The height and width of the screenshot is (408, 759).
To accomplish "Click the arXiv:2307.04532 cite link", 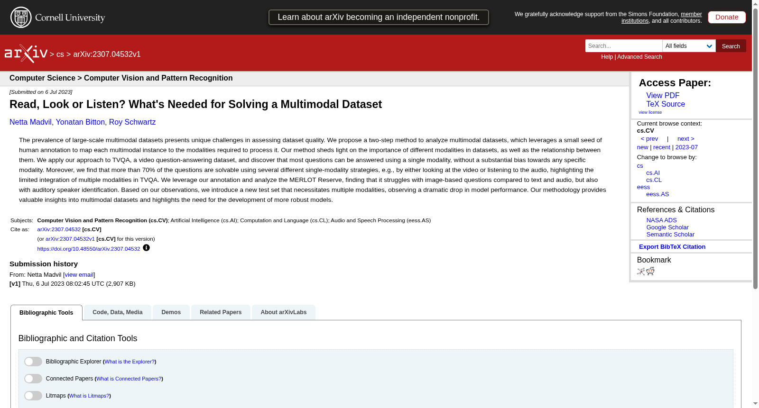I will pos(59,229).
